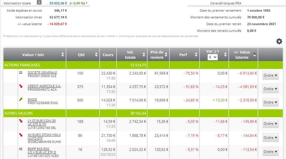Open the BNPP EAS.ESG LO.V.EUR.UC.ETF D link
286x159 pixels.
coord(42,151)
